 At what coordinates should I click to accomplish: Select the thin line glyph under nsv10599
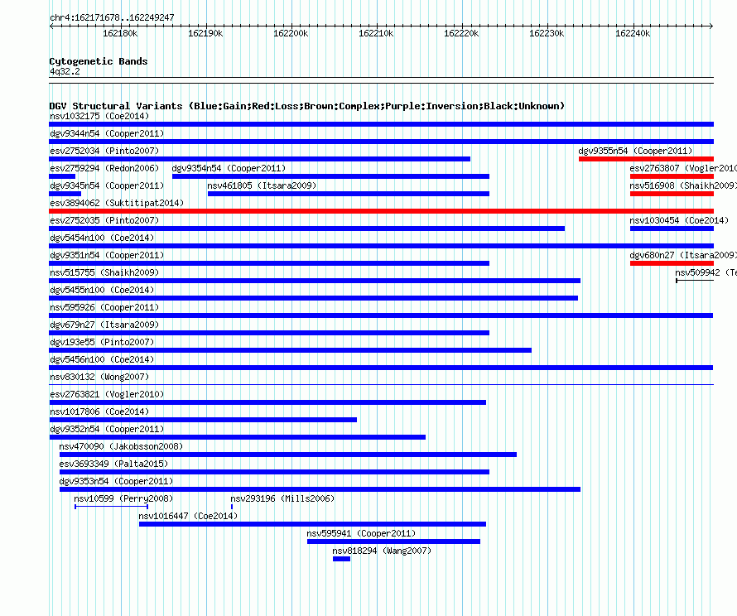click(112, 507)
